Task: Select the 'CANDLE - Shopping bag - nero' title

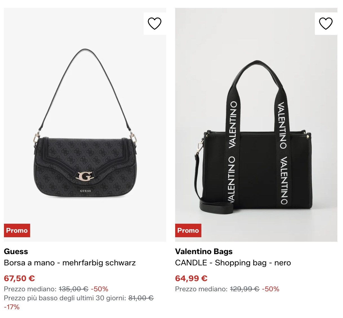Action: click(233, 263)
